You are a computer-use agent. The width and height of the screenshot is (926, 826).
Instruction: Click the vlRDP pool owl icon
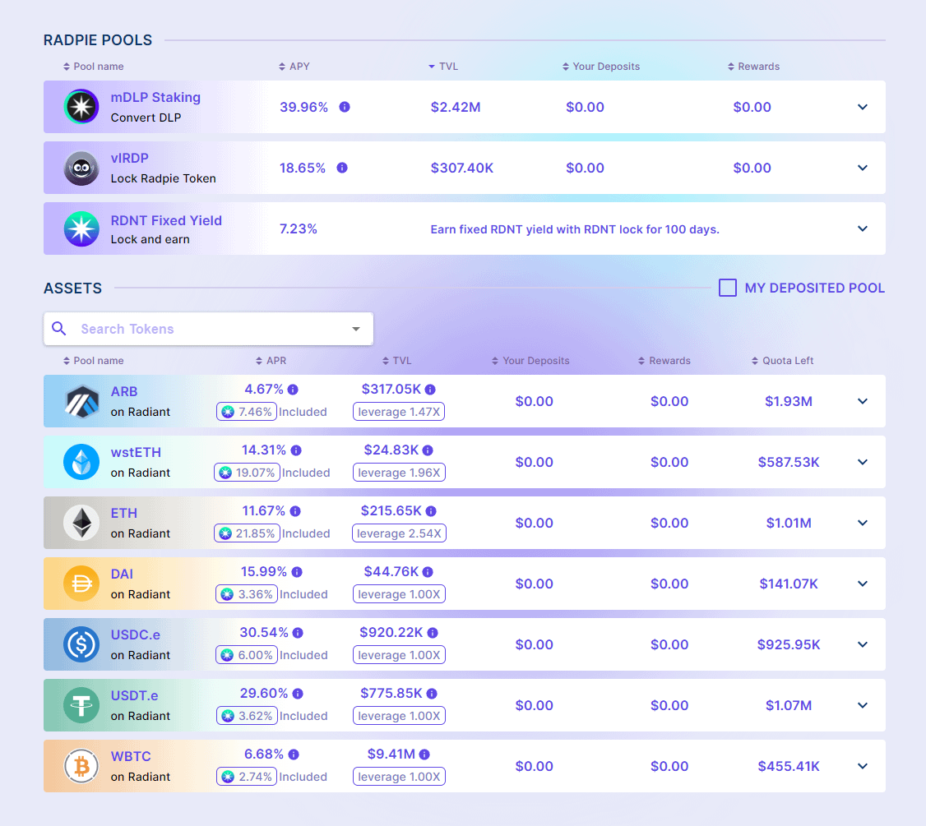(81, 168)
